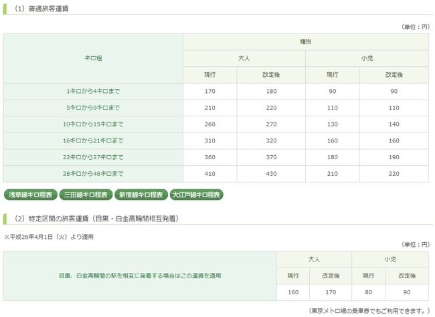The width and height of the screenshot is (435, 317).
Task: Click the note ※平成26年4月1日(火)より適用
Action: [49, 237]
